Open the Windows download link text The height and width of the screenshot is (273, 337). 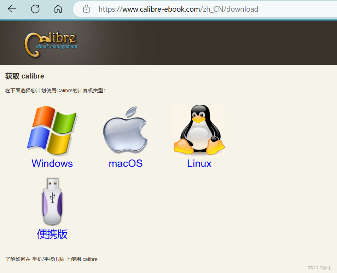52,163
